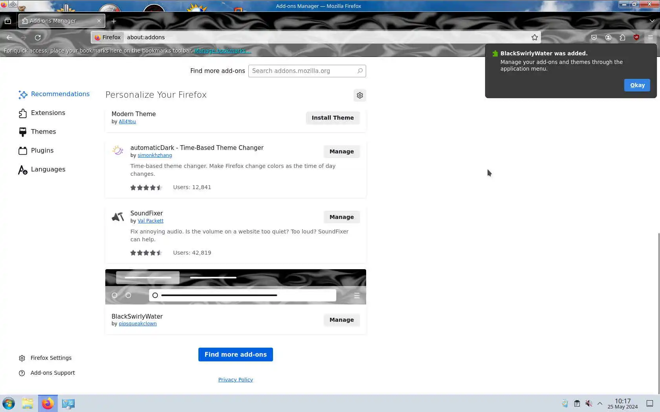Open the All4You author link
660x412 pixels.
[127, 122]
